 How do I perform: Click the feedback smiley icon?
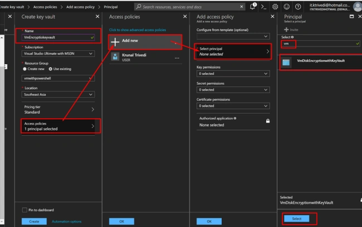pyautogui.click(x=286, y=7)
